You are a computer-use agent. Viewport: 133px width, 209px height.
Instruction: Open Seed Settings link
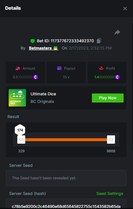click(x=110, y=193)
